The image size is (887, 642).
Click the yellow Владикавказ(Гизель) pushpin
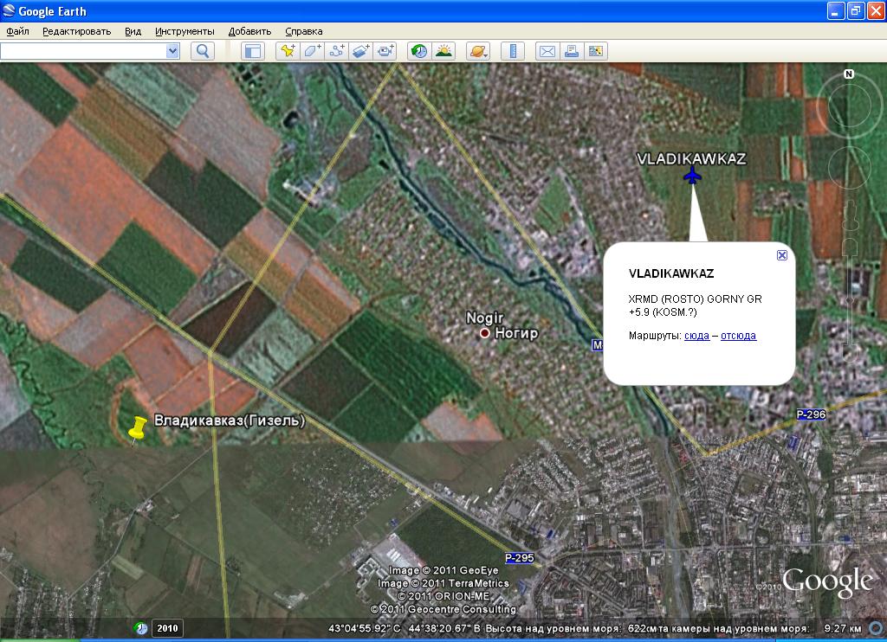137,428
